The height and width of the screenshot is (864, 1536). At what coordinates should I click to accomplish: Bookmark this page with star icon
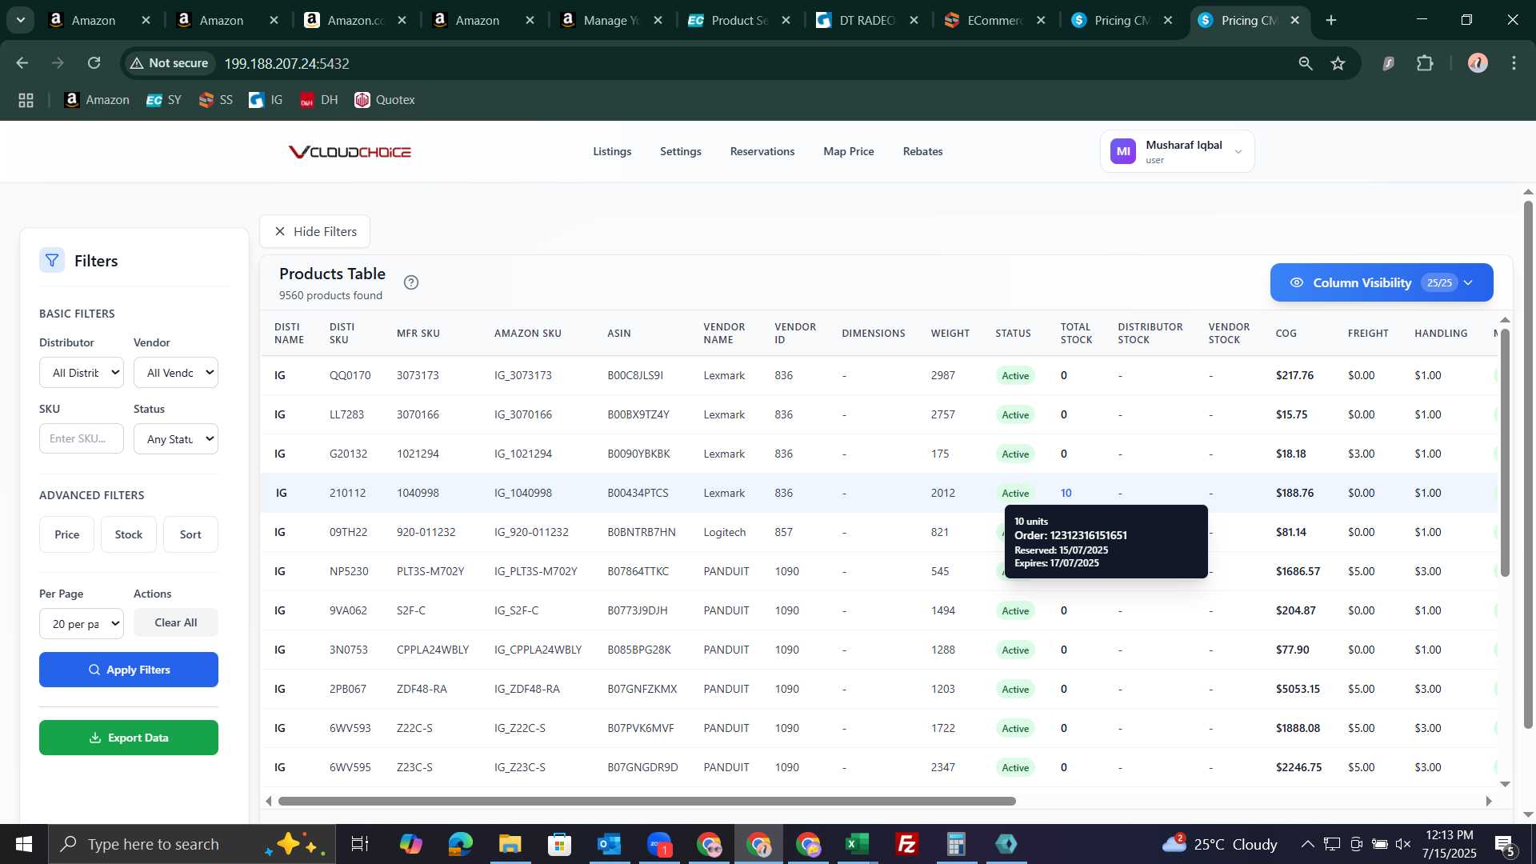1338,63
